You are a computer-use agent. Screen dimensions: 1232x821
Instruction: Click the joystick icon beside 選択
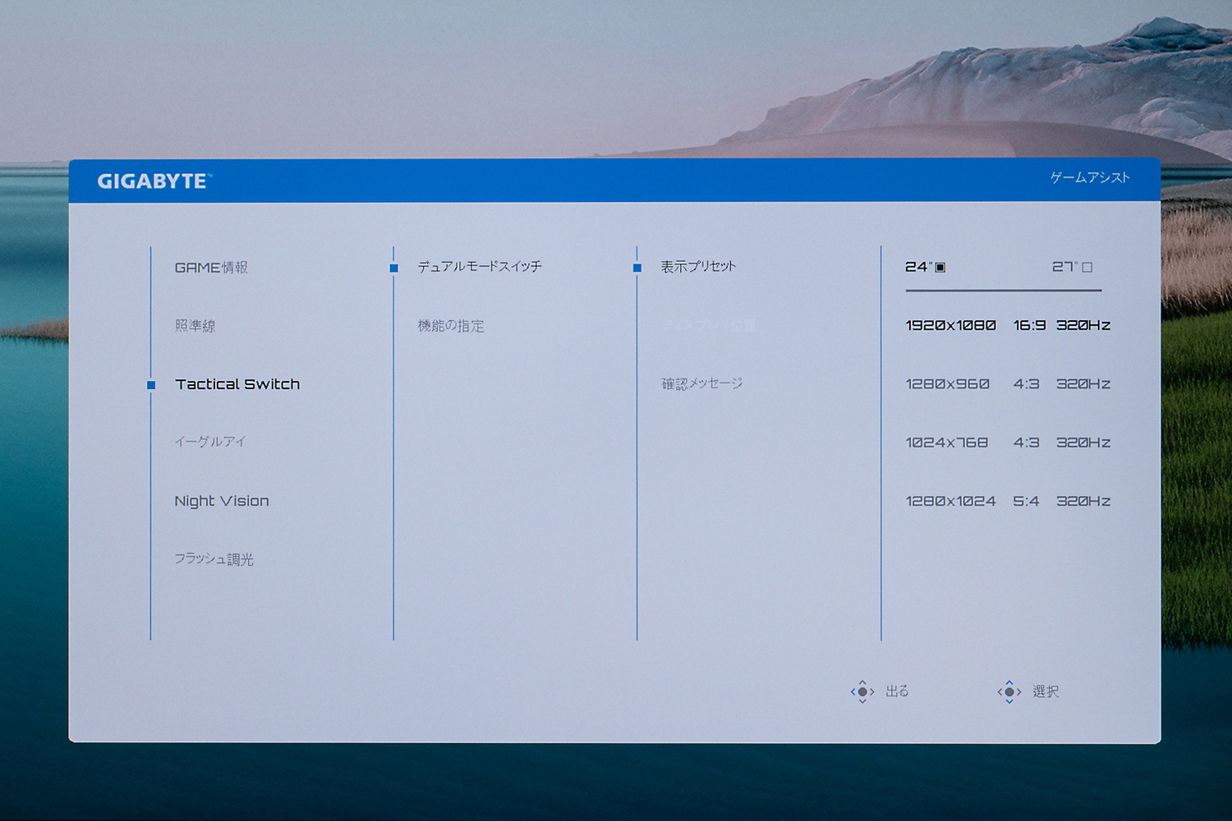point(1009,691)
